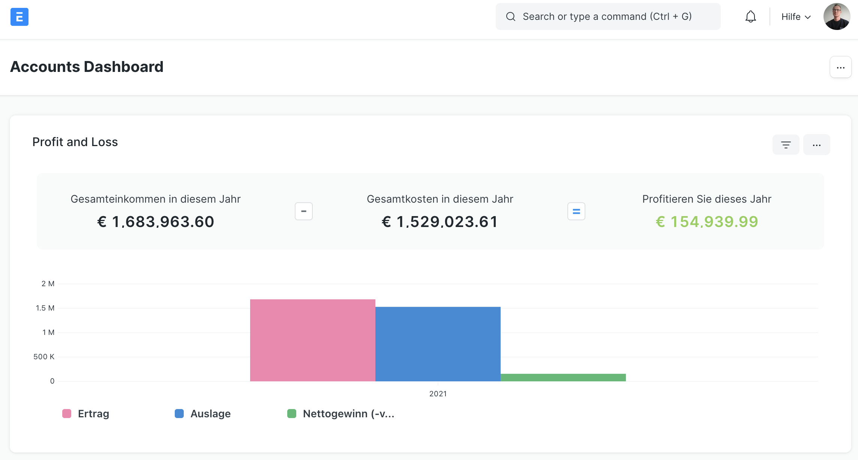The width and height of the screenshot is (858, 460).
Task: Toggle Nettogewinn series in the legend
Action: pyautogui.click(x=348, y=414)
